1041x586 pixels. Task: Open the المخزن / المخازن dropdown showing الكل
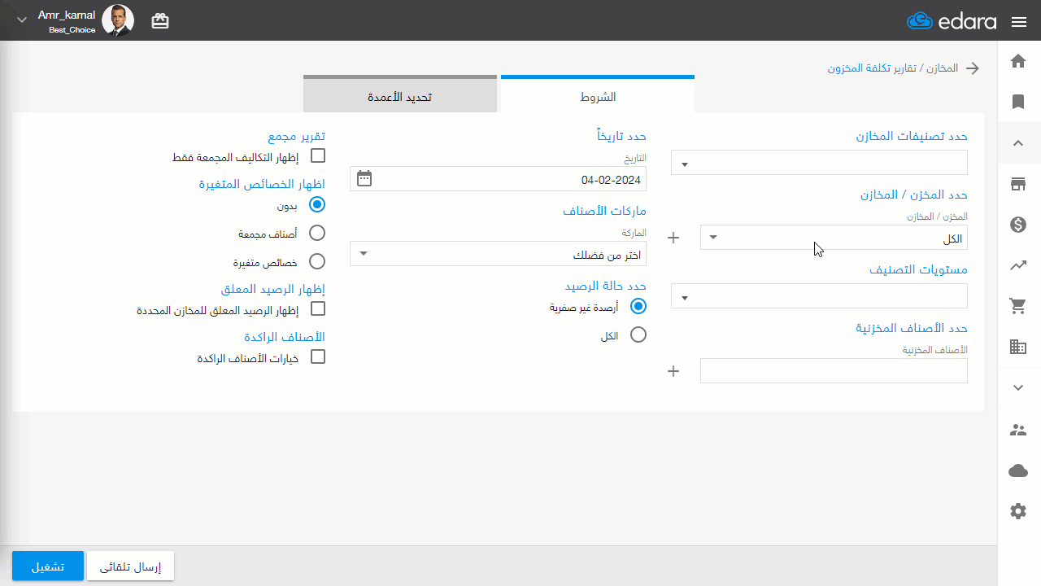point(834,238)
